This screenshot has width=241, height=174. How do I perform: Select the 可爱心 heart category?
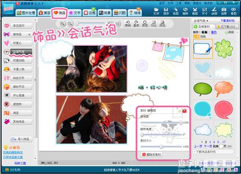pyautogui.click(x=21, y=43)
